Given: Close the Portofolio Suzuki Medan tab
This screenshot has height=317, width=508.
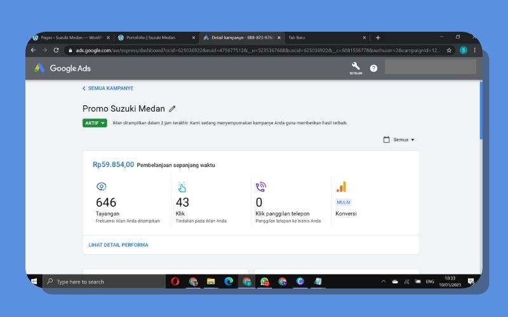Looking at the screenshot, I should [x=194, y=37].
